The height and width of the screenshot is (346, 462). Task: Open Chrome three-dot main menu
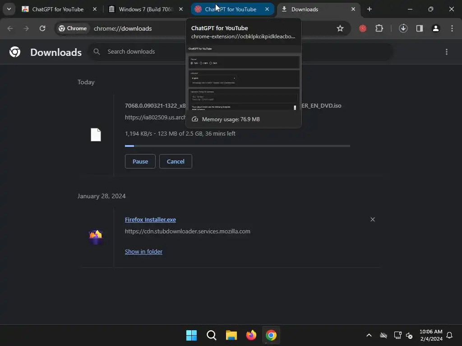tap(452, 28)
